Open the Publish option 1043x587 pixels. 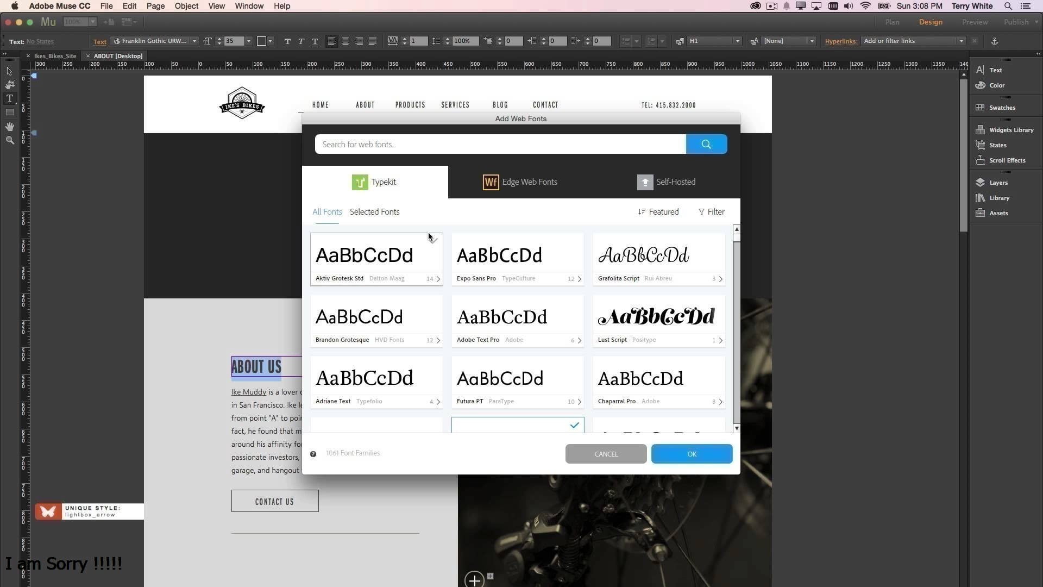(1016, 22)
